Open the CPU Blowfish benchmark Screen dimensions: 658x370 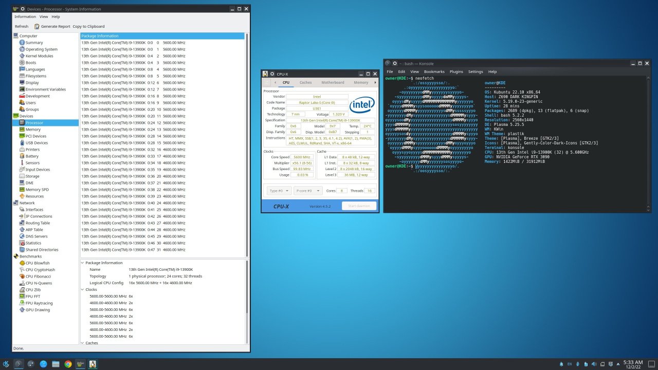[38, 263]
